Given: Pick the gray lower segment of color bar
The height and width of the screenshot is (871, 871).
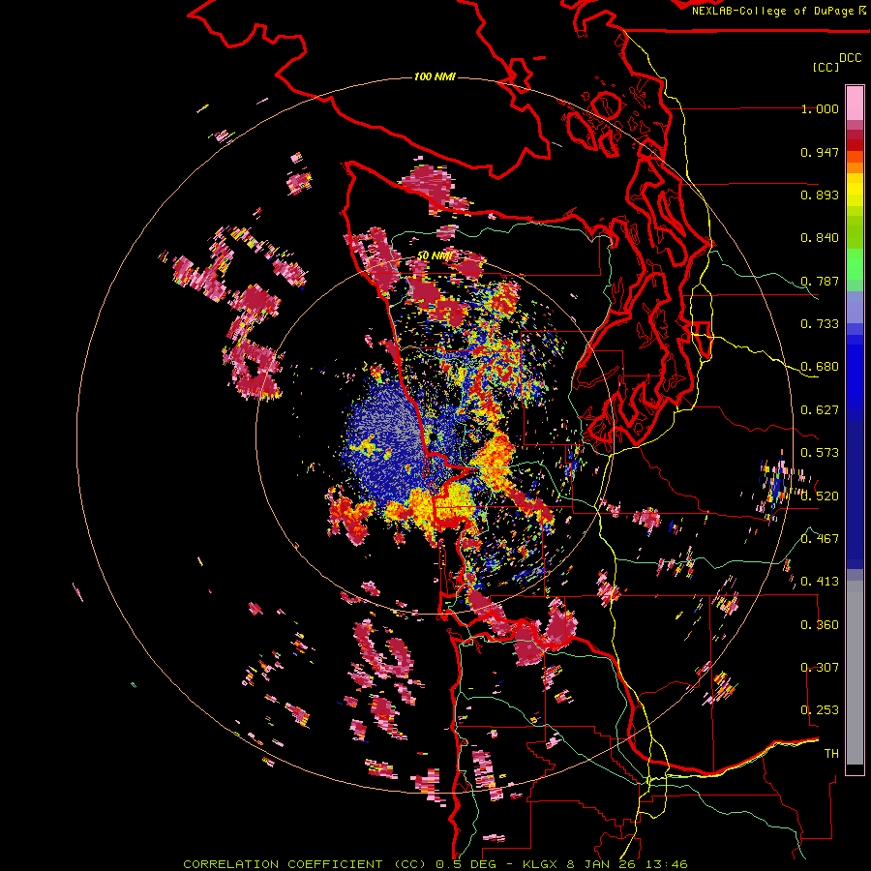Looking at the screenshot, I should [855, 673].
